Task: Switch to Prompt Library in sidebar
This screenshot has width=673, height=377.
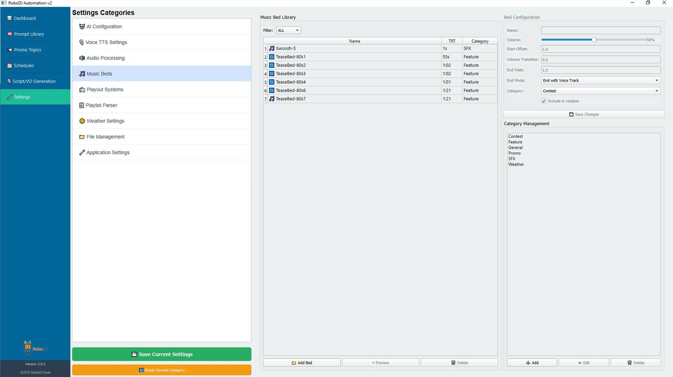Action: pos(29,34)
